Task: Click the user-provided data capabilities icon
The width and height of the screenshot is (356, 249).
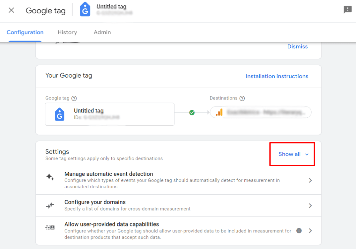Action: (x=50, y=227)
